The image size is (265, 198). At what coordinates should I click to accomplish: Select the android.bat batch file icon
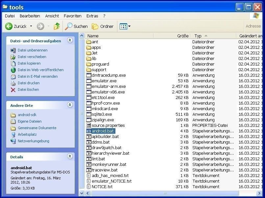tap(89, 131)
